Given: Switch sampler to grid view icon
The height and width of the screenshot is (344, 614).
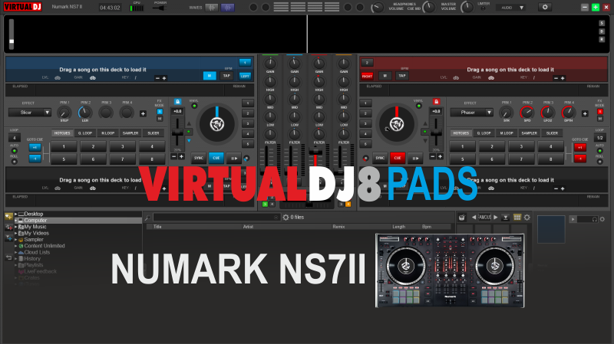Looking at the screenshot, I should tap(517, 218).
